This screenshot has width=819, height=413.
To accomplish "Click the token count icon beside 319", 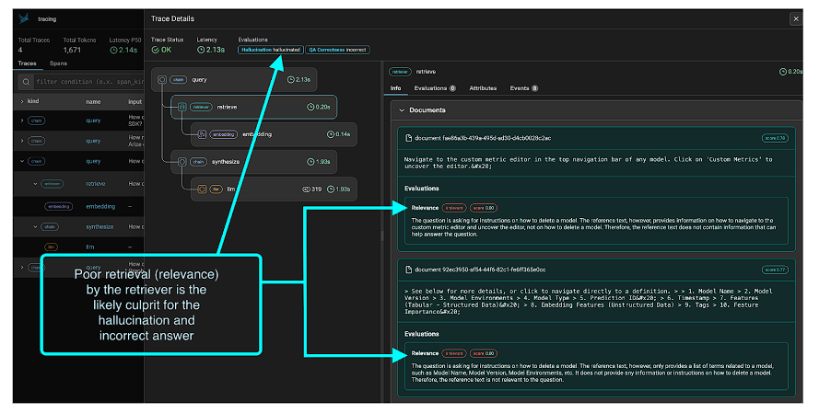I will tap(306, 189).
